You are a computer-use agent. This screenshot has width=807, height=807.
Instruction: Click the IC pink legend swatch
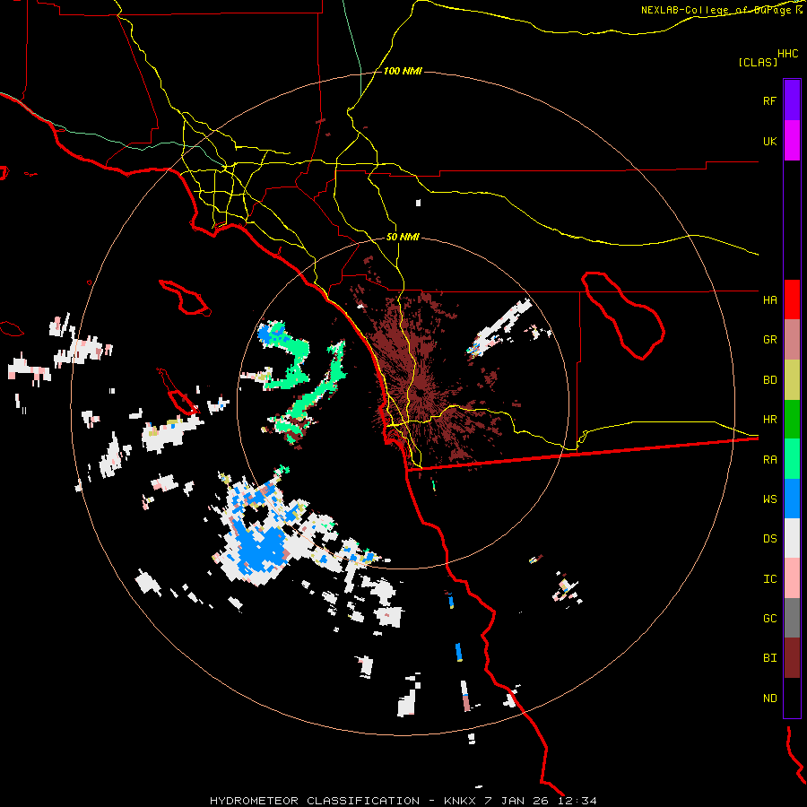(x=792, y=578)
